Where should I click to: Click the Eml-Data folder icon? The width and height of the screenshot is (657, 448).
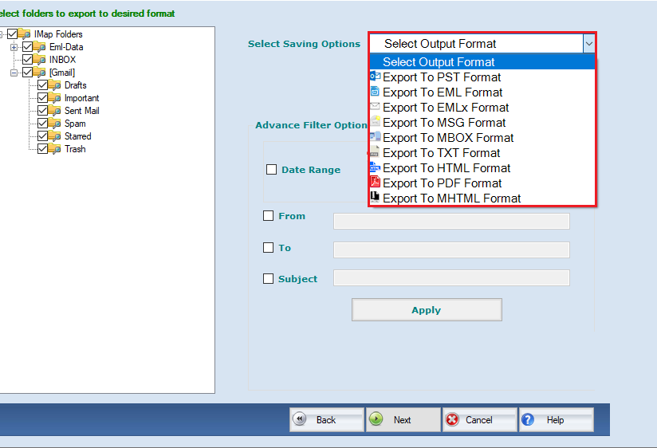(39, 46)
